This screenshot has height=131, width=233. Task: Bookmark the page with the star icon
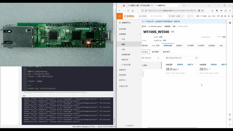pos(203,10)
